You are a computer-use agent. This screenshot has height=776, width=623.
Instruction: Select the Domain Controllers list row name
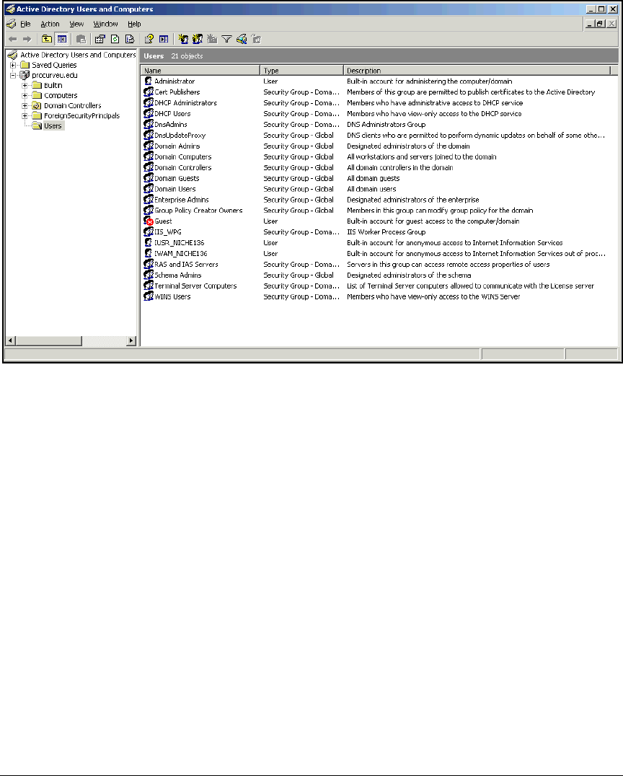point(182,167)
